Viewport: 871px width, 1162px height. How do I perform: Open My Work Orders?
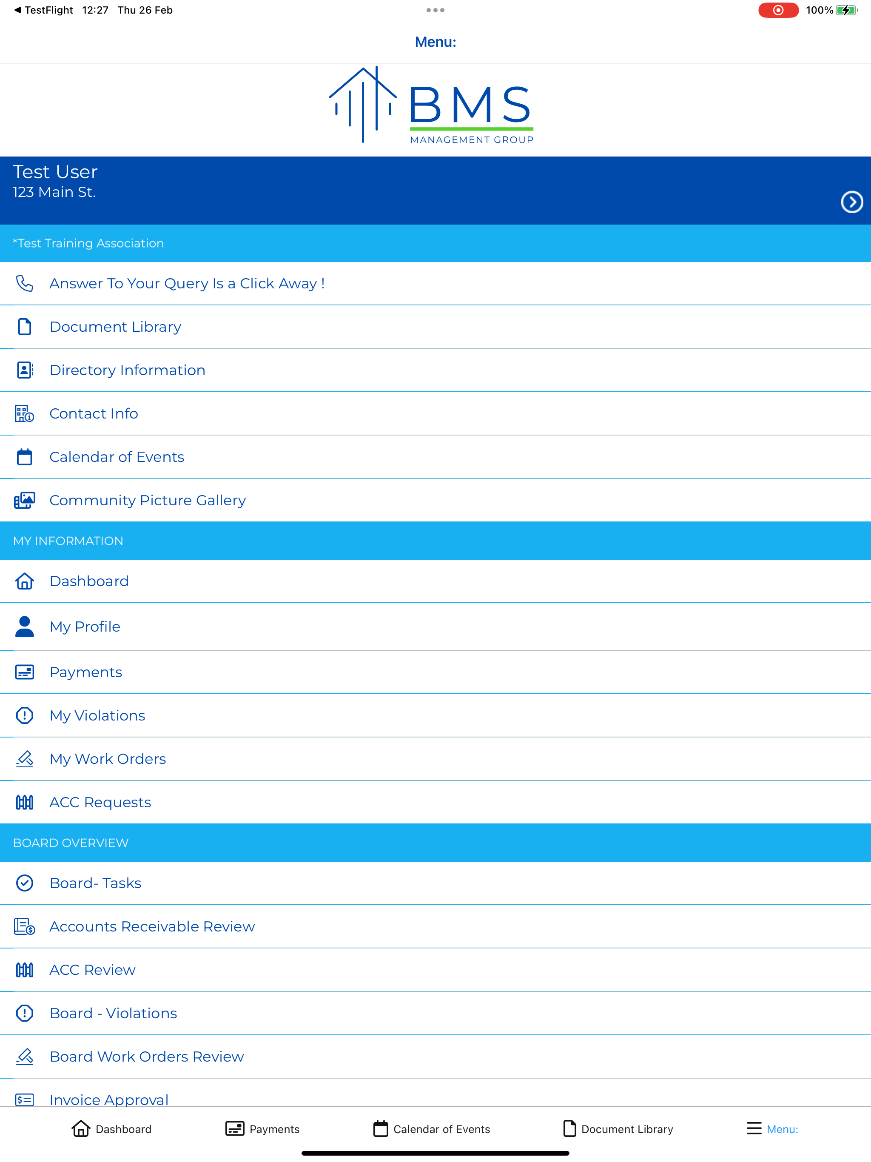435,758
